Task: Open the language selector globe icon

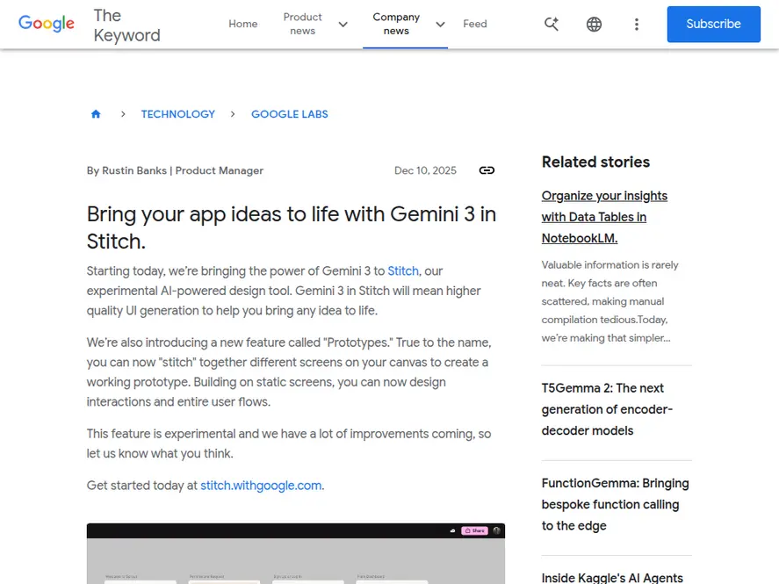Action: [594, 24]
